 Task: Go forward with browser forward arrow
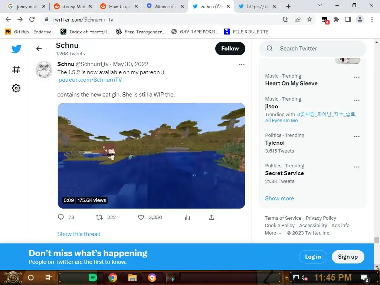pyautogui.click(x=20, y=19)
